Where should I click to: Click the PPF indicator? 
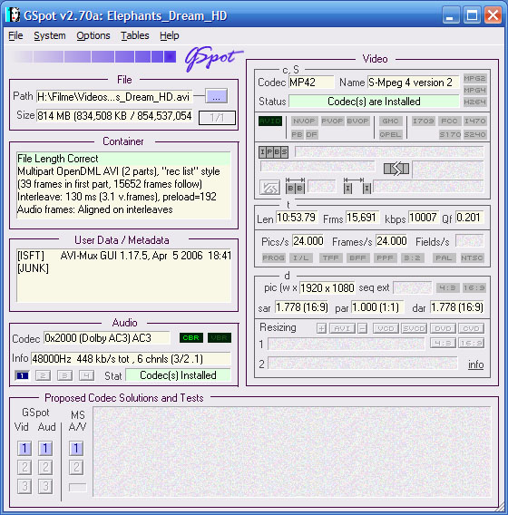pyautogui.click(x=386, y=257)
